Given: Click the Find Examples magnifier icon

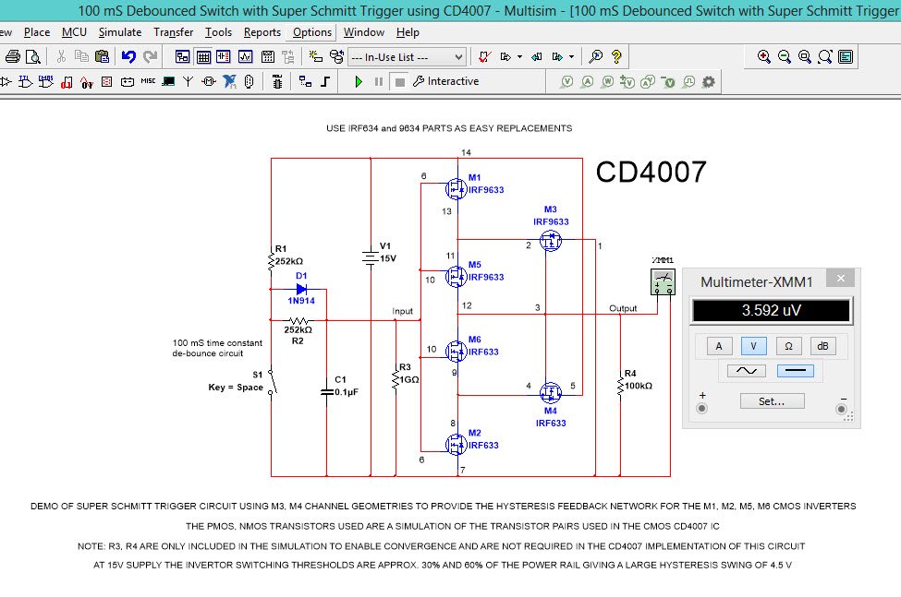Looking at the screenshot, I should click(x=596, y=56).
